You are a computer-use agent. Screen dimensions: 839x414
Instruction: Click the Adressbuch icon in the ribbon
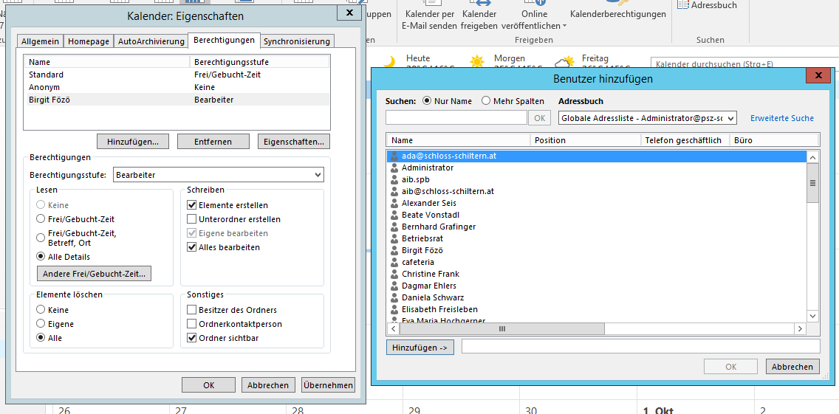pyautogui.click(x=683, y=5)
